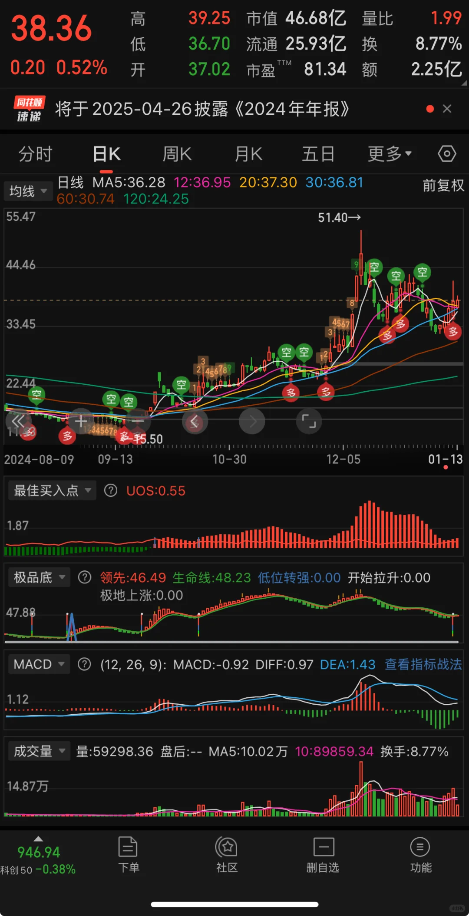Open help for 极品底 indicator
The width and height of the screenshot is (469, 916).
[85, 577]
